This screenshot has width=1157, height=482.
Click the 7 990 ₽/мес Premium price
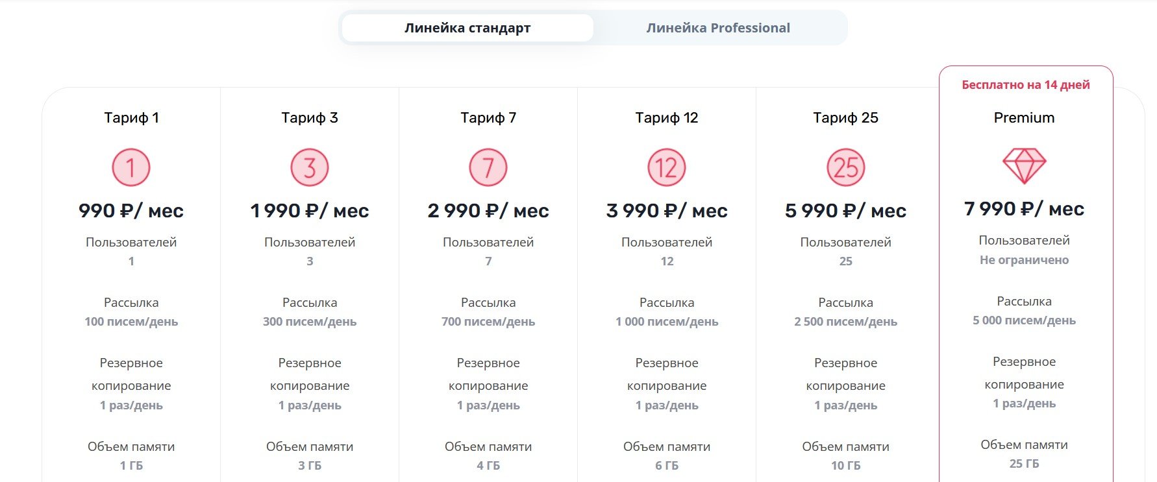click(1024, 209)
